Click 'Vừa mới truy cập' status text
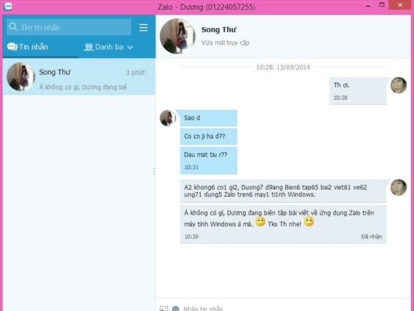 pyautogui.click(x=226, y=43)
